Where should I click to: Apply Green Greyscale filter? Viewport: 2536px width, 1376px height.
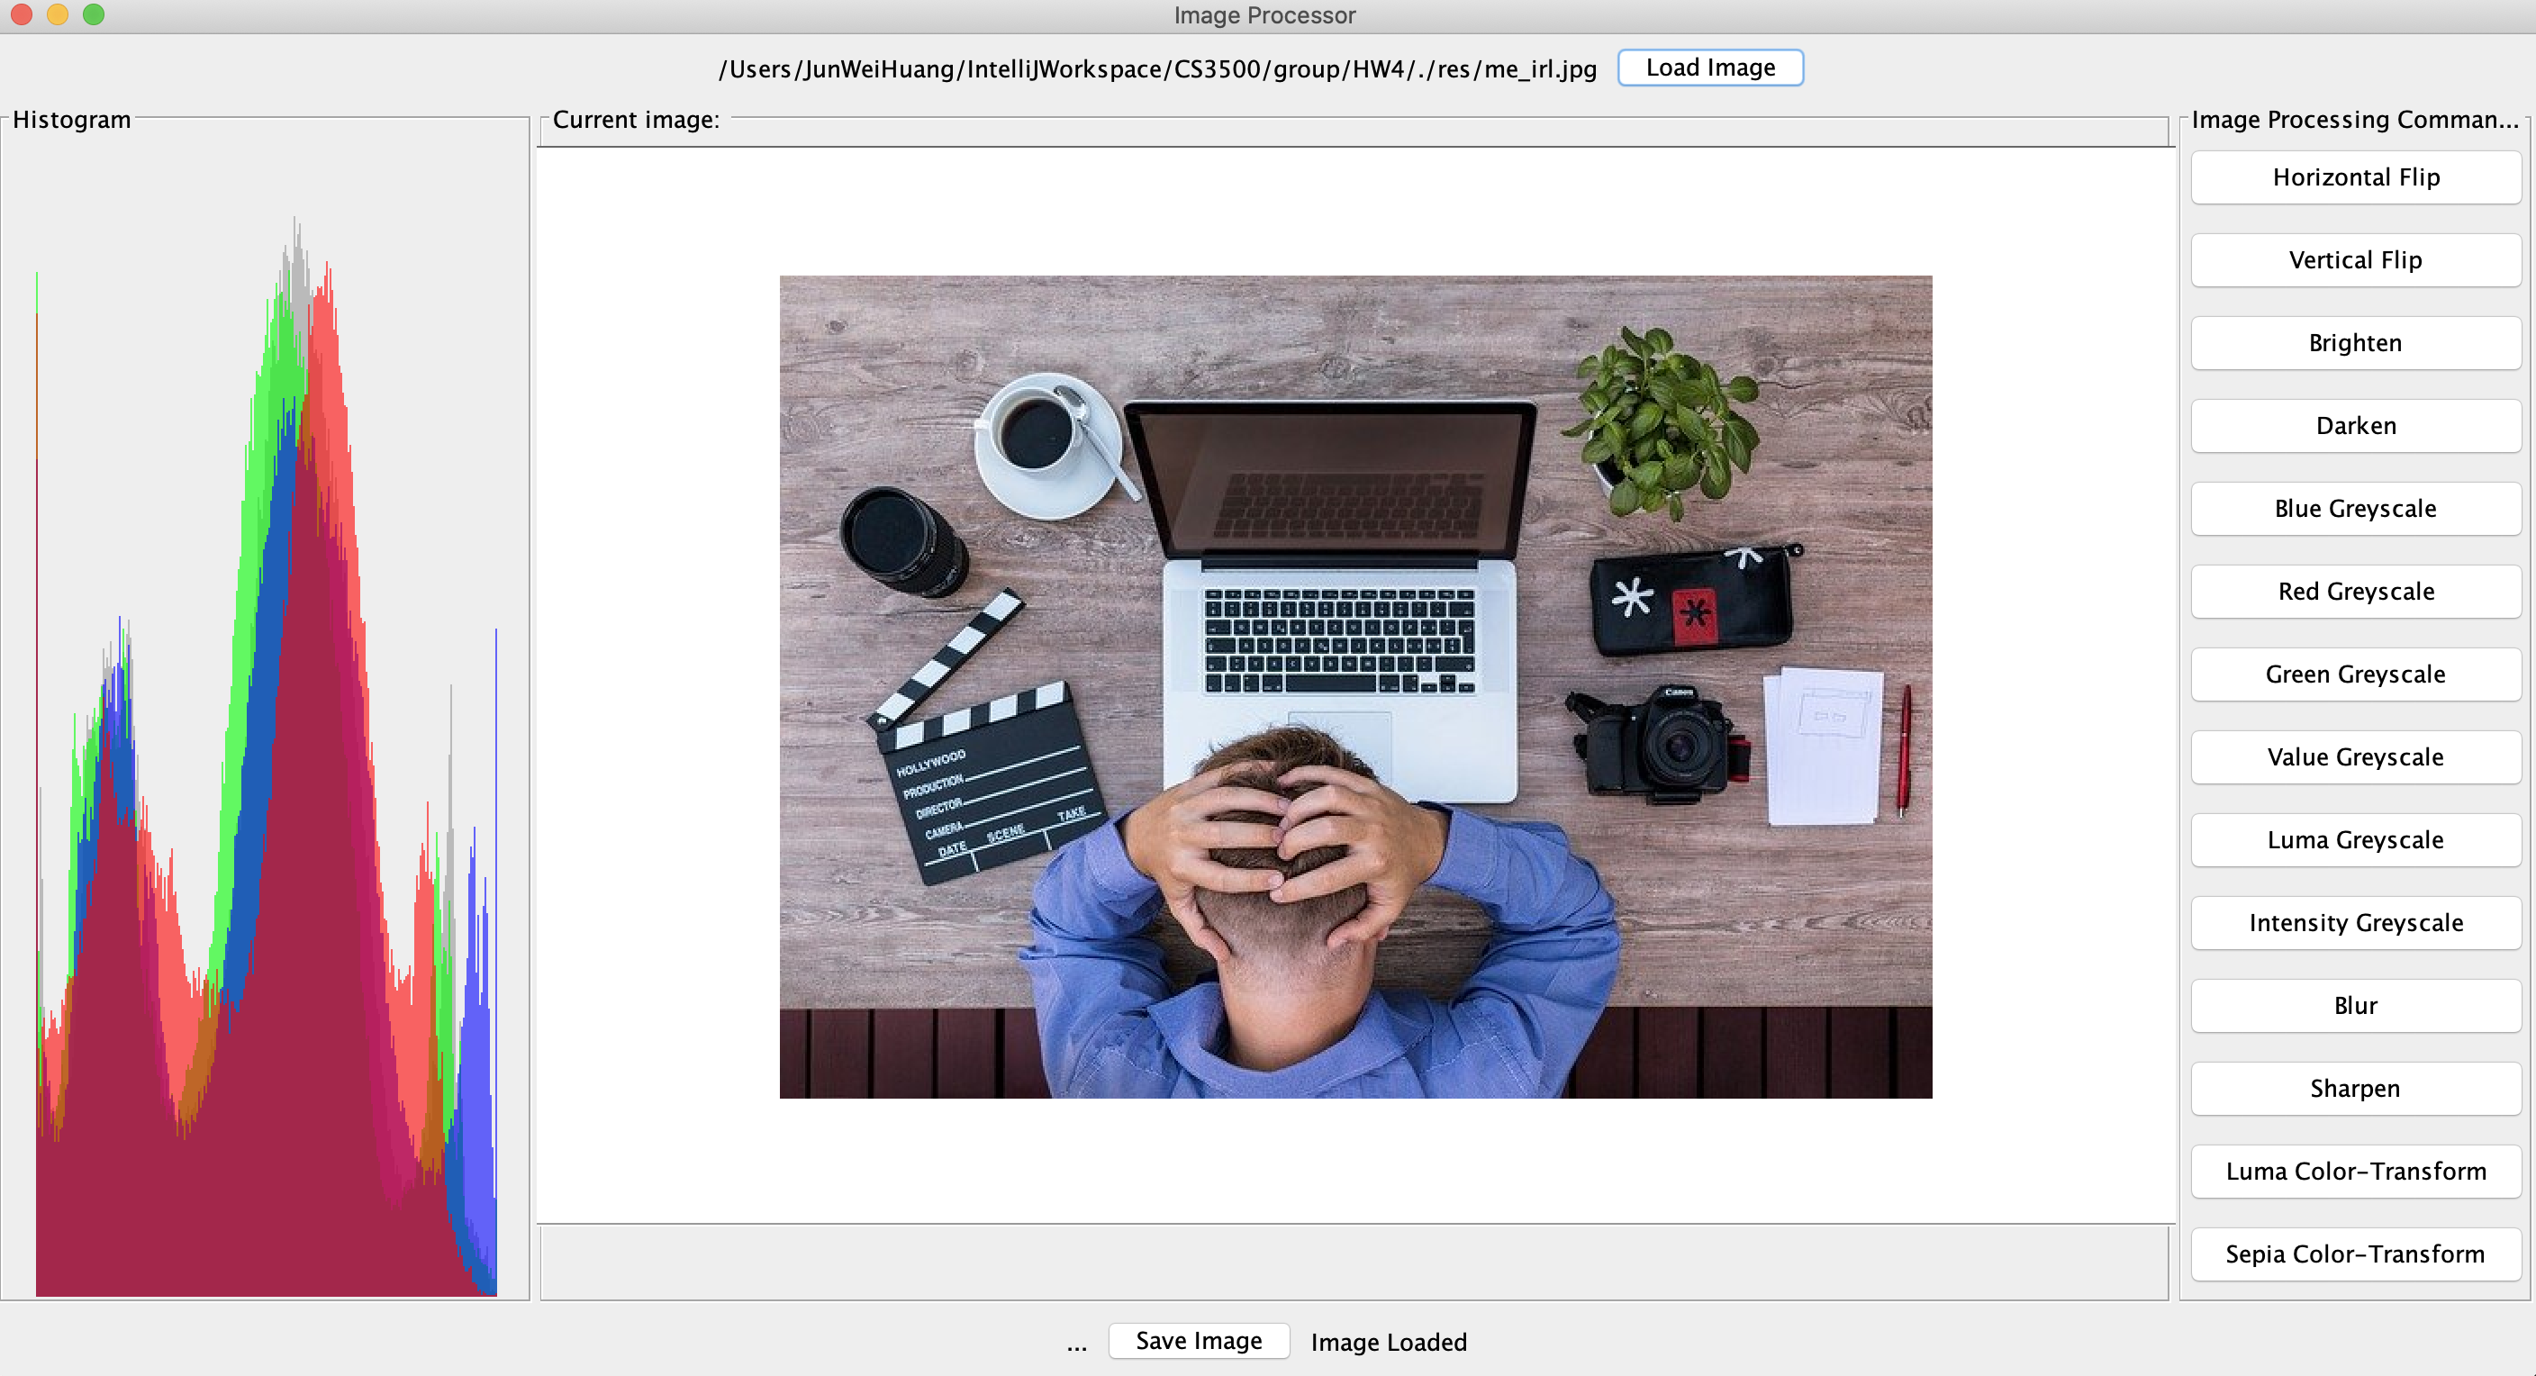click(2355, 674)
